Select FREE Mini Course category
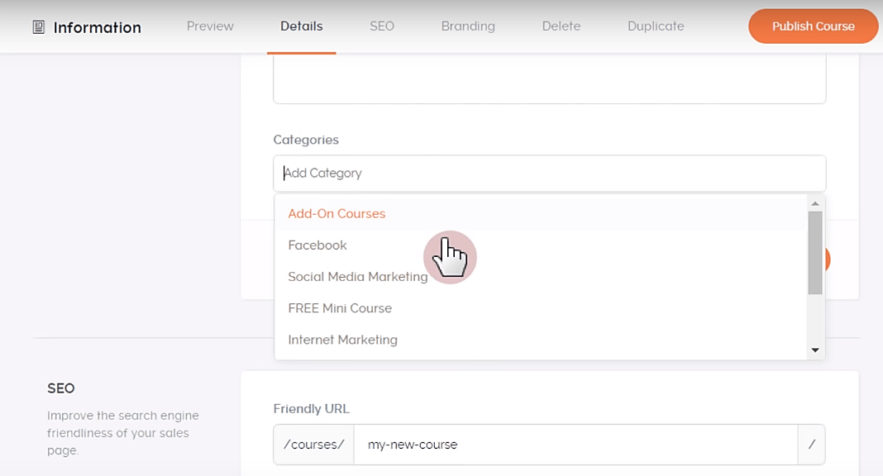Viewport: 883px width, 476px height. click(x=340, y=308)
